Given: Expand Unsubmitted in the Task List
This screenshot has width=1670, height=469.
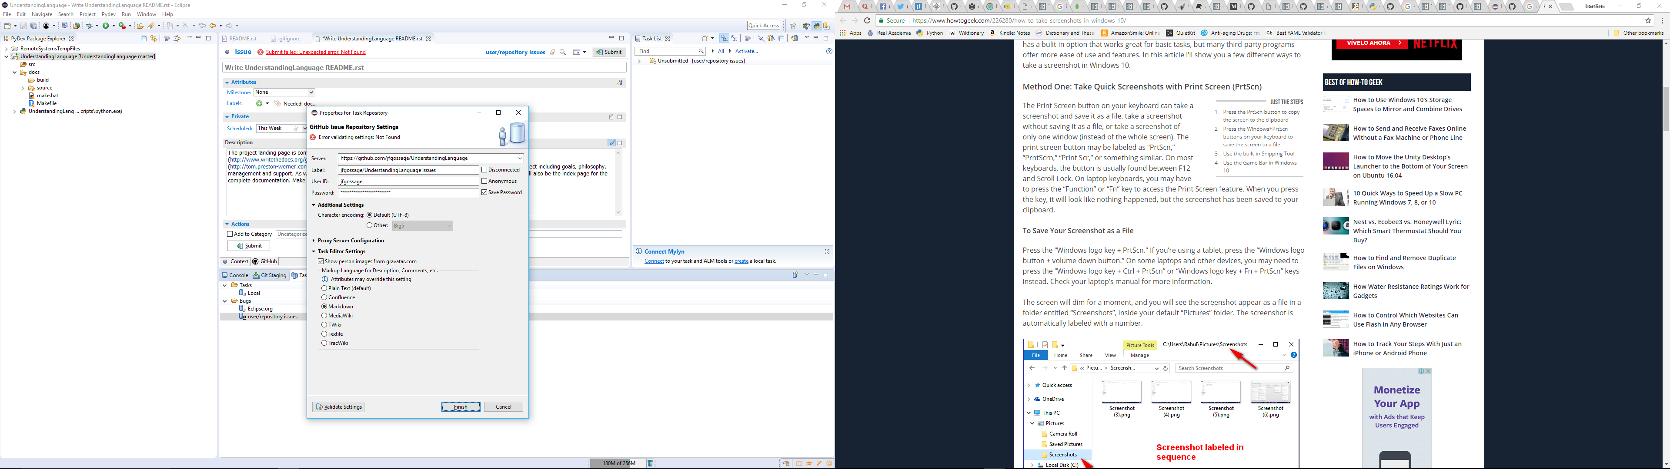Looking at the screenshot, I should pyautogui.click(x=639, y=62).
